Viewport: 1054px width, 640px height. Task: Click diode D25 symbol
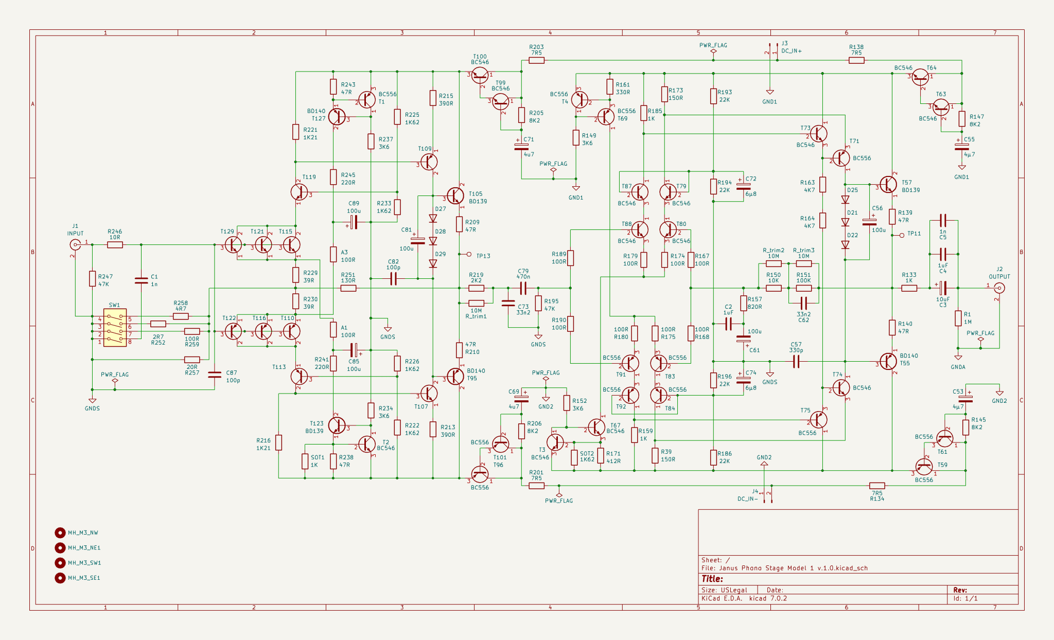click(845, 200)
